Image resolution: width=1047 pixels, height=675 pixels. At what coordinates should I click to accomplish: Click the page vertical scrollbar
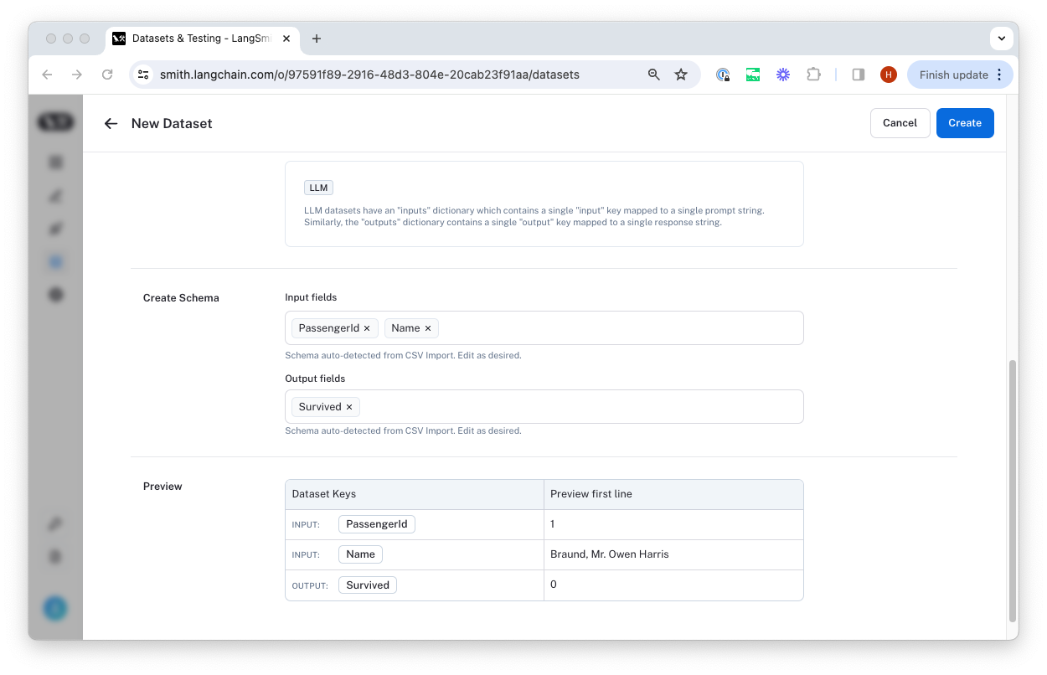pos(1012,490)
